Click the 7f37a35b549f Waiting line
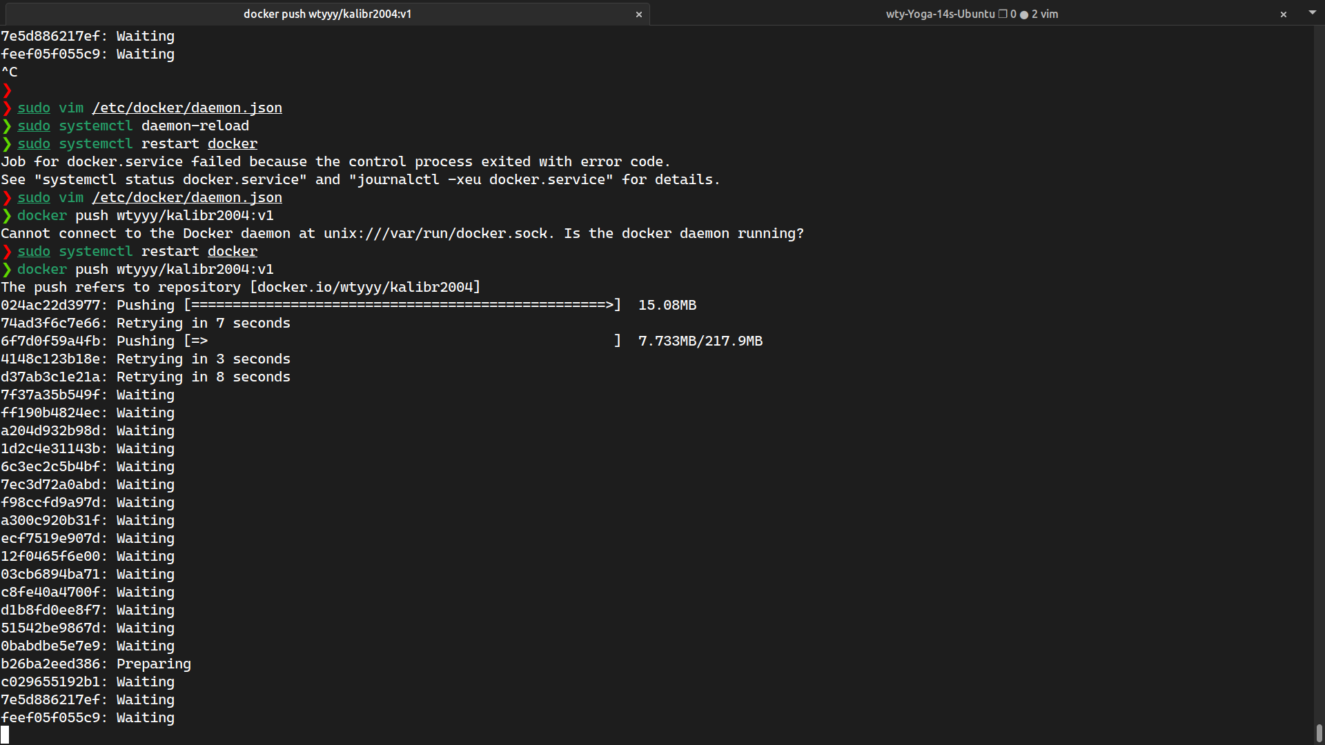The image size is (1325, 745). (x=88, y=395)
